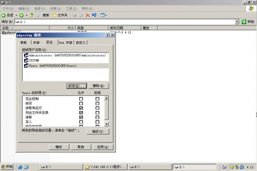Screen dimensions: 257x171
Task: Open the Help menu
Action: point(87,9)
